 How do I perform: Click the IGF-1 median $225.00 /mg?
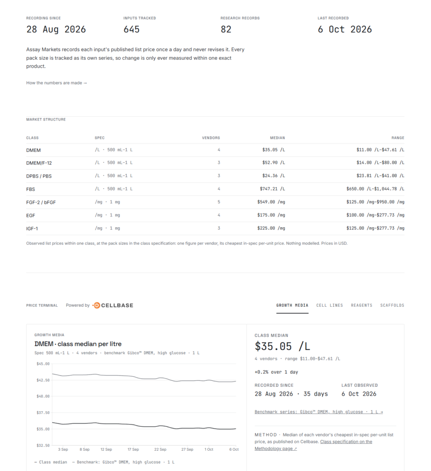point(271,228)
